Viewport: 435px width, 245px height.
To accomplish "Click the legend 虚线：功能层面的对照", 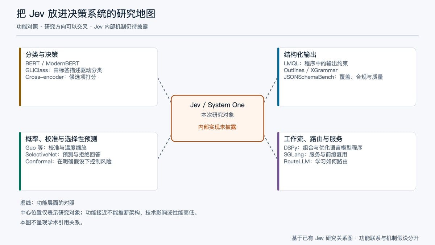I will coord(47,203).
